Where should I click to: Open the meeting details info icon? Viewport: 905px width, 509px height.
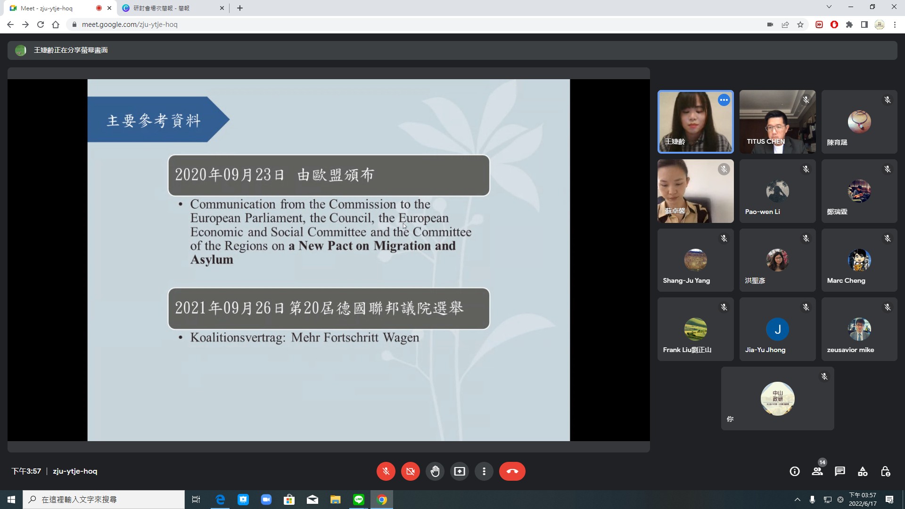click(x=794, y=471)
